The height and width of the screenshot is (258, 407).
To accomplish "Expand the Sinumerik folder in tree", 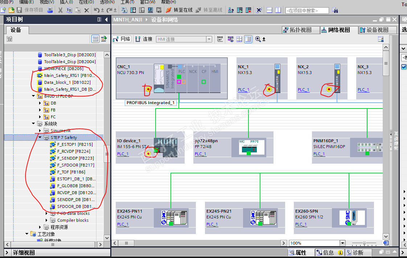I will (x=40, y=131).
